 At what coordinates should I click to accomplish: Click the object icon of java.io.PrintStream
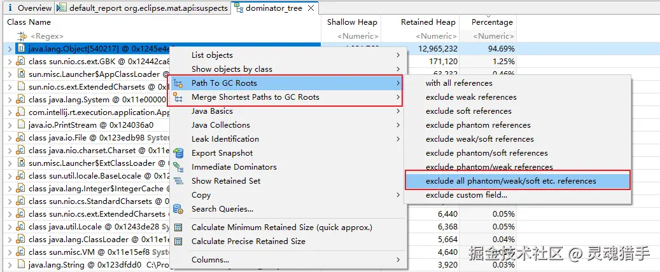[x=21, y=125]
